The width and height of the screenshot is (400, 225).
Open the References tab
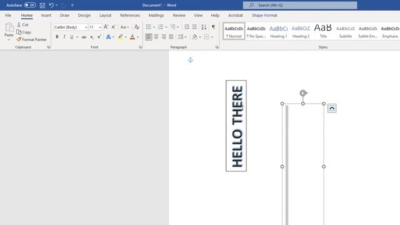pyautogui.click(x=130, y=15)
